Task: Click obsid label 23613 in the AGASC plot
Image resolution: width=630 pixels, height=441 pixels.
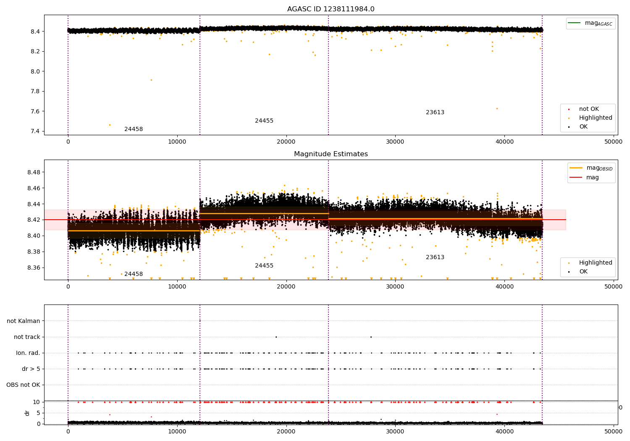Action: click(x=435, y=113)
